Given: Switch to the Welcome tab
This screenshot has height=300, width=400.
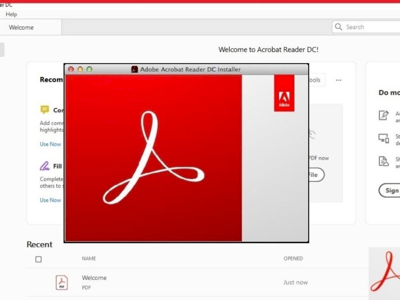Looking at the screenshot, I should click(x=21, y=27).
